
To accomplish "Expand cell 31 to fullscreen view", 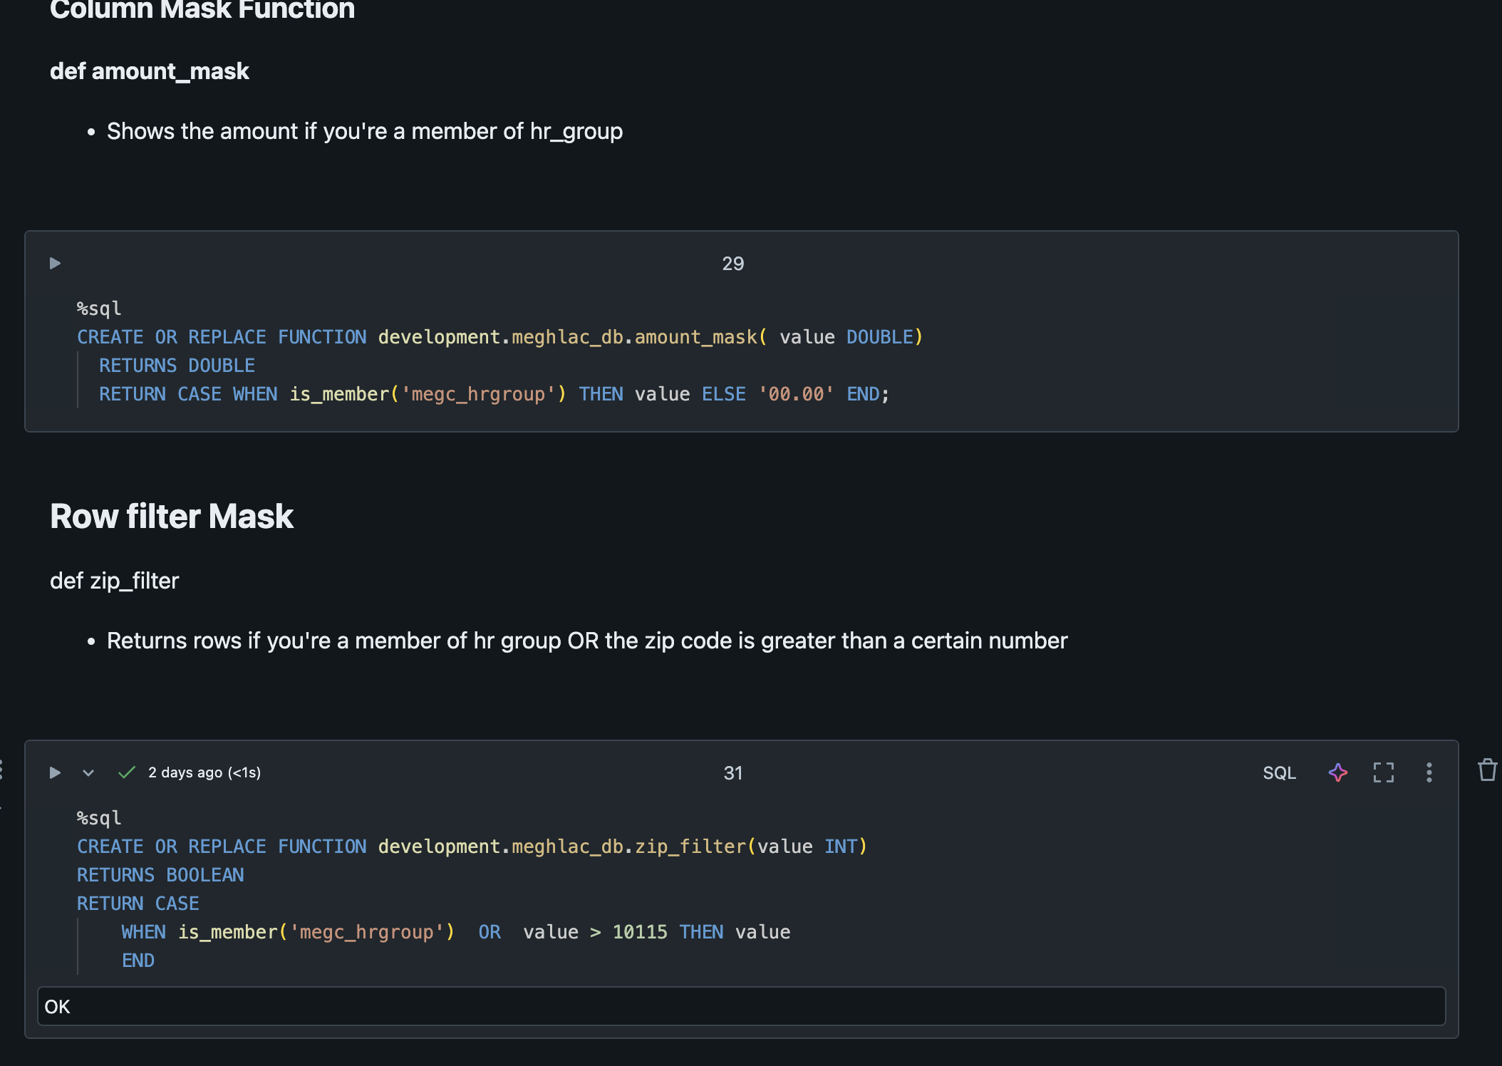I will tap(1383, 772).
